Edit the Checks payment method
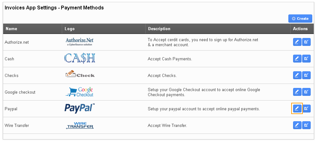This screenshot has width=316, height=142. point(297,75)
